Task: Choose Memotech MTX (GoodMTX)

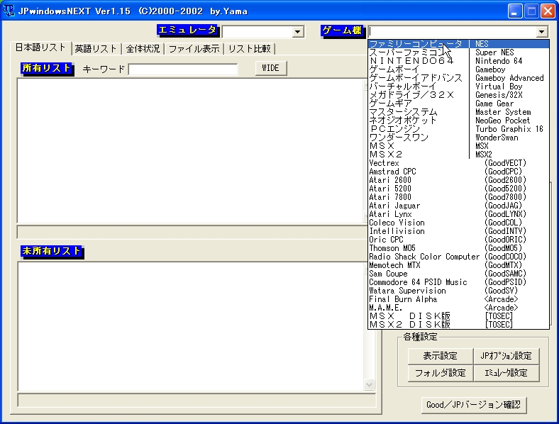Action: point(458,265)
